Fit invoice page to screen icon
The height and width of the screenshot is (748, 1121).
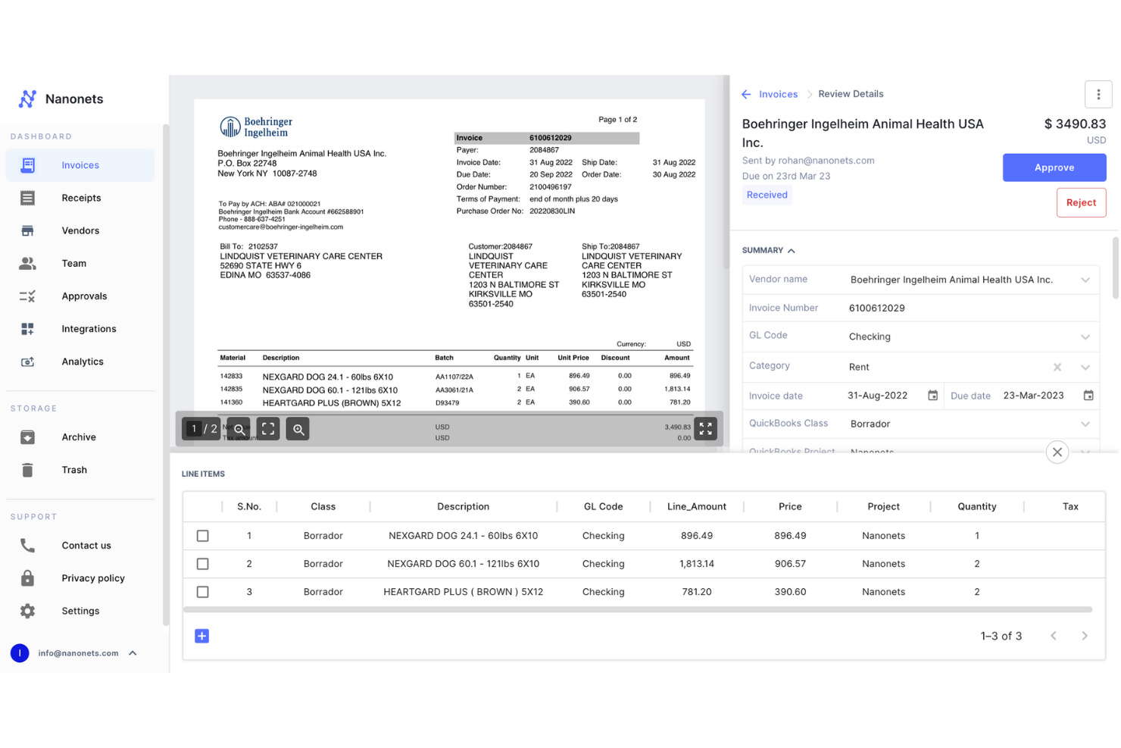268,430
